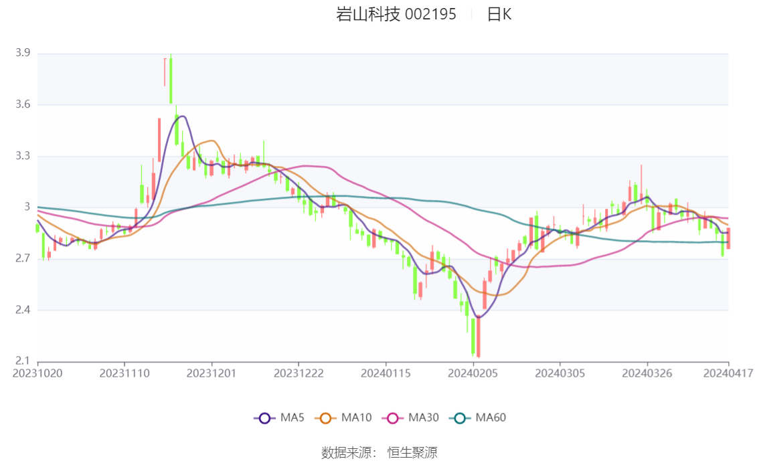Click the 岩山科技 002195 chart title

tap(396, 15)
